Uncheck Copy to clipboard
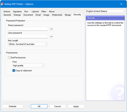Image resolution: width=127 pixels, height=112 pixels. 14,71
